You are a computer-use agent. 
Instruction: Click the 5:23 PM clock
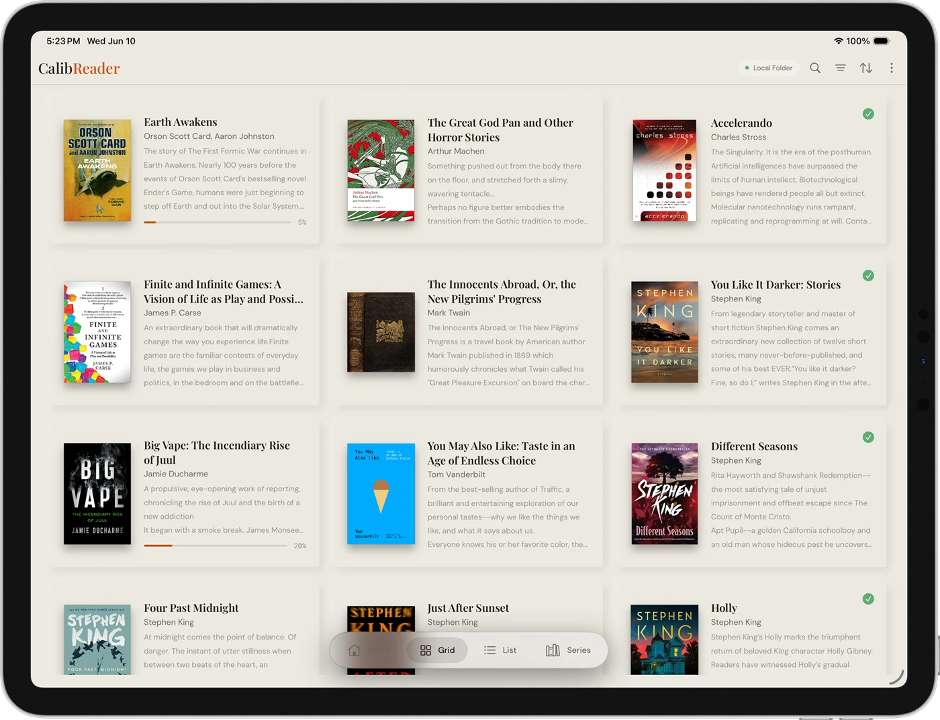(x=63, y=41)
